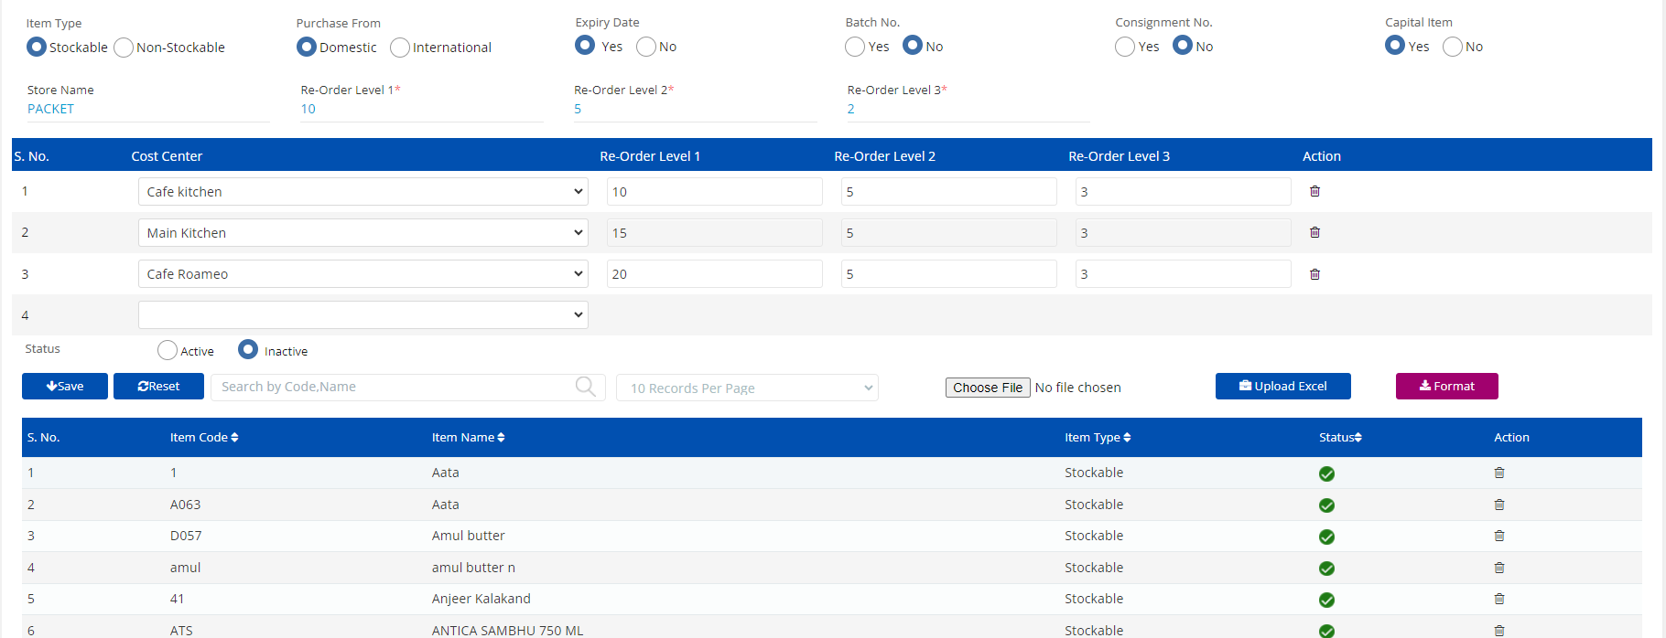Click the Upload Excel button

tap(1283, 386)
